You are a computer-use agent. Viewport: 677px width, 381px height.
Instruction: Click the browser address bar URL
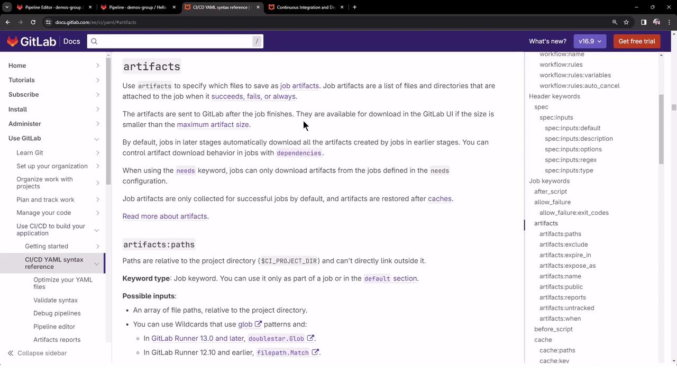coord(96,22)
